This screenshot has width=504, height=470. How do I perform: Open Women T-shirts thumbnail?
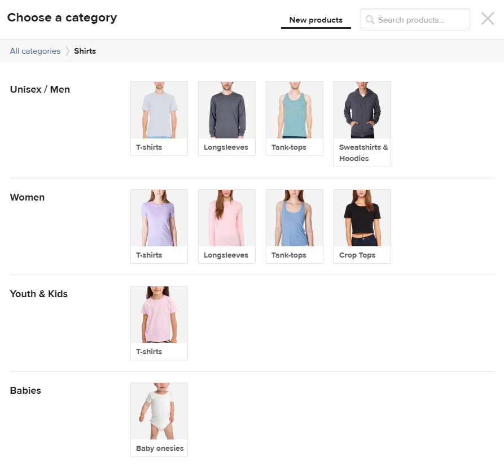tap(159, 218)
